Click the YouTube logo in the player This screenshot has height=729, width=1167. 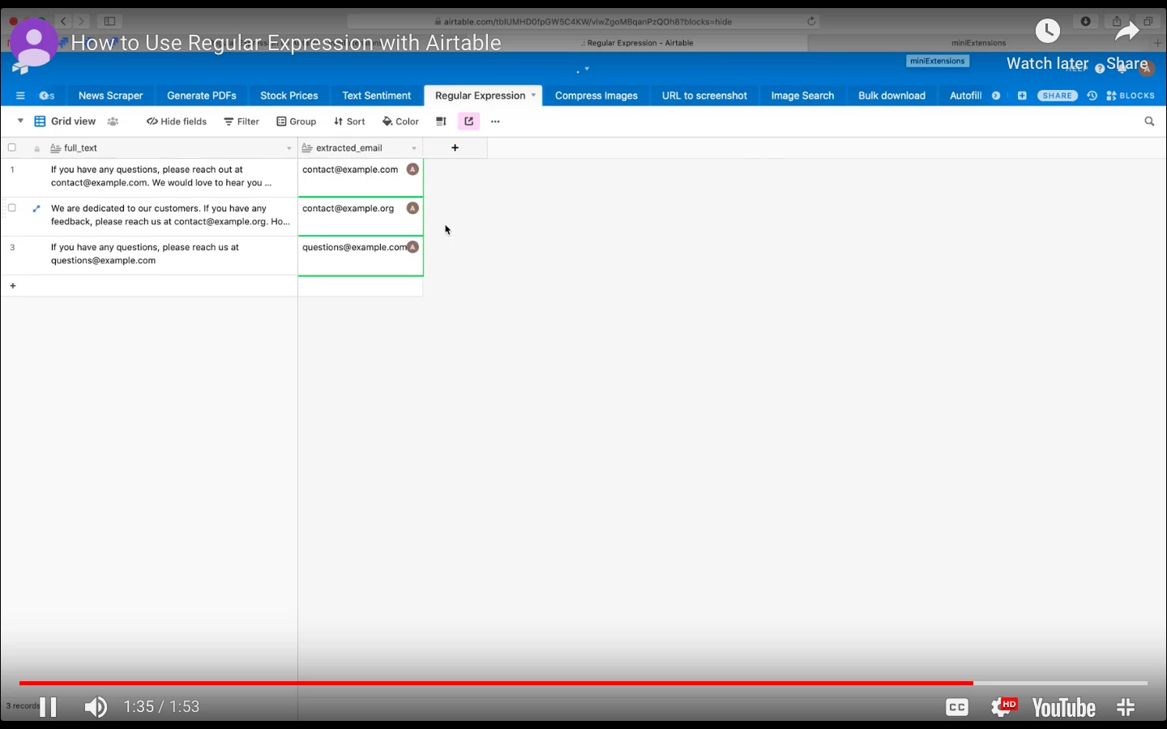[1064, 708]
